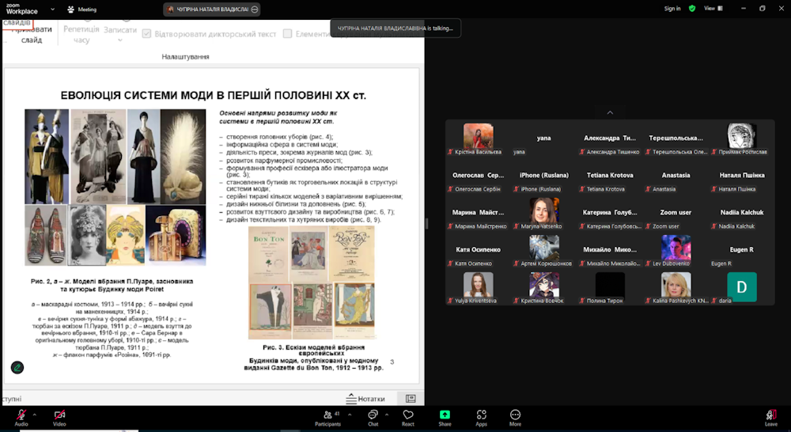Collapse gallery with the up chevron
This screenshot has height=432, width=791.
pos(610,112)
